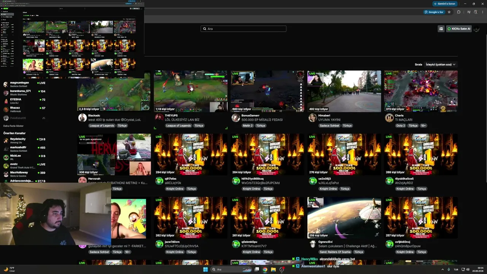The height and width of the screenshot is (274, 487).
Task: Open 4iyub9ka5ce5 channel avatar
Action: tap(389, 181)
